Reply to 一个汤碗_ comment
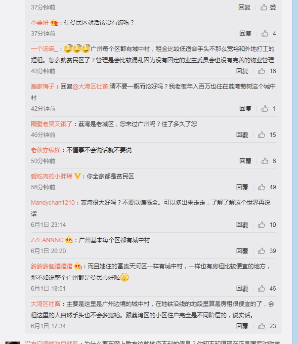This screenshot has width=297, height=344. click(242, 71)
